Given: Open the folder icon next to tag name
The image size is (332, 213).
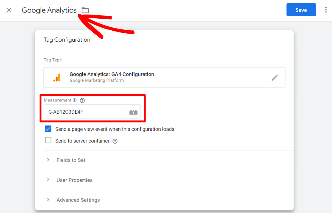Looking at the screenshot, I should pos(85,10).
